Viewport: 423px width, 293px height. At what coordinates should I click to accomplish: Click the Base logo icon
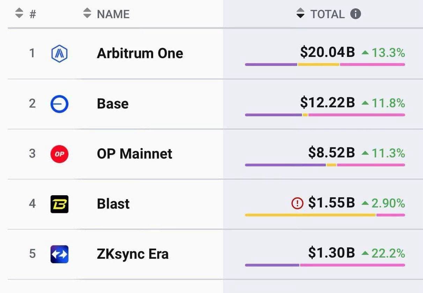59,104
